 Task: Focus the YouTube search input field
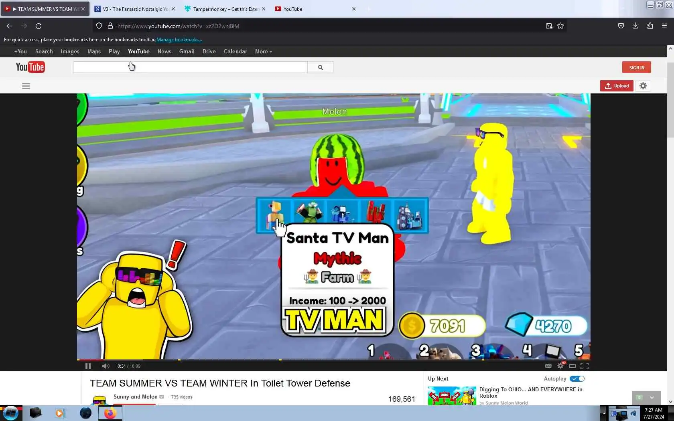click(x=190, y=67)
